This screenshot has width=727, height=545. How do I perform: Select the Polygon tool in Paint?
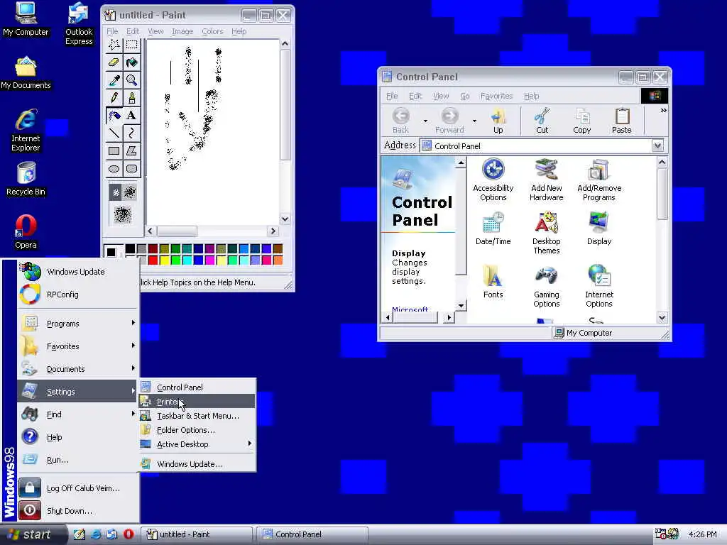[x=131, y=150]
